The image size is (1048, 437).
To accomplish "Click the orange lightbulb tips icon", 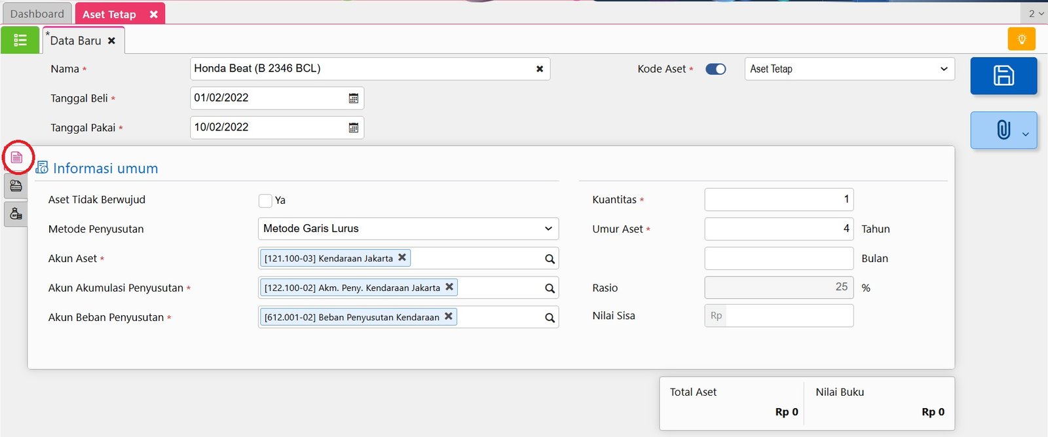I will 1021,39.
